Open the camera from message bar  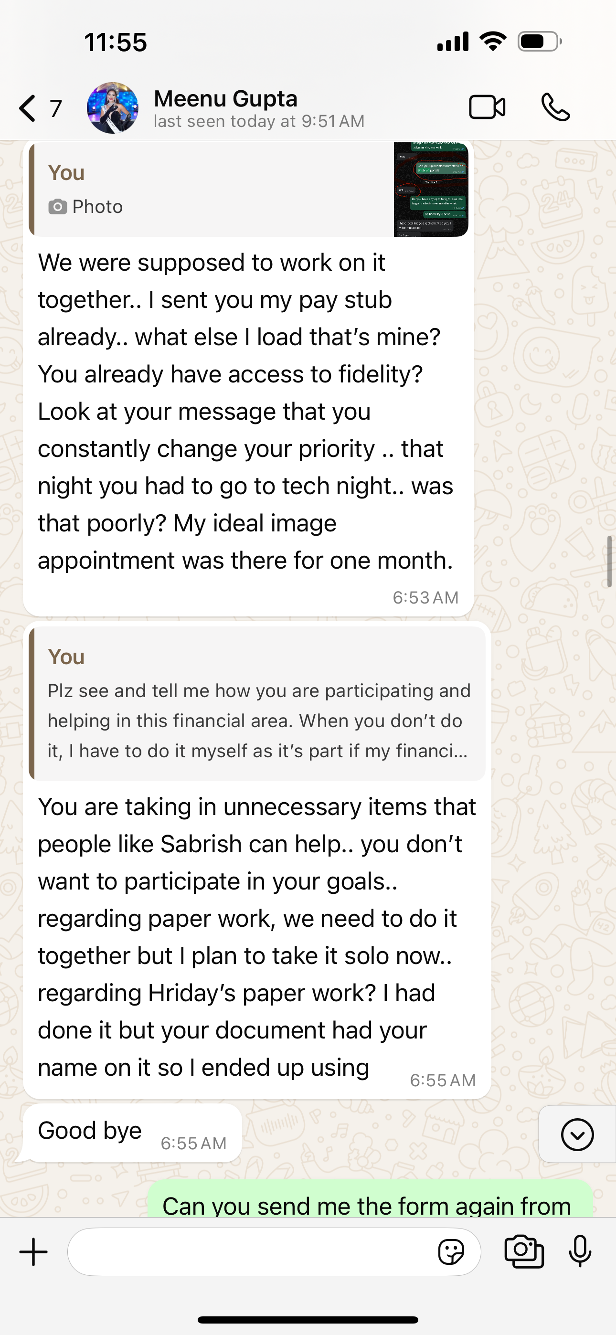[524, 1251]
